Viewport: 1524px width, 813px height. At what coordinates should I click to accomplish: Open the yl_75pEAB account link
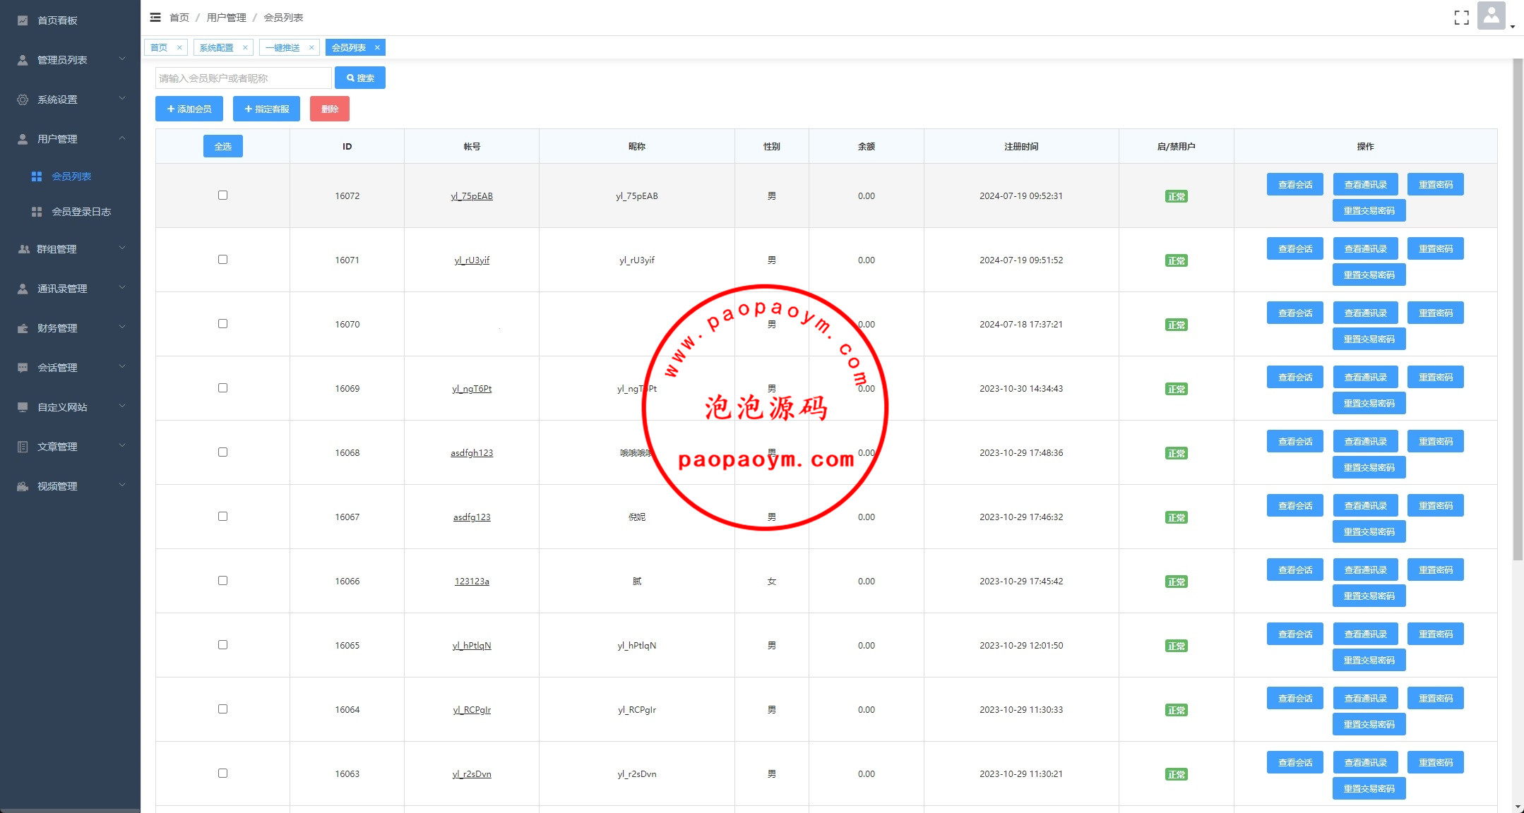tap(472, 196)
